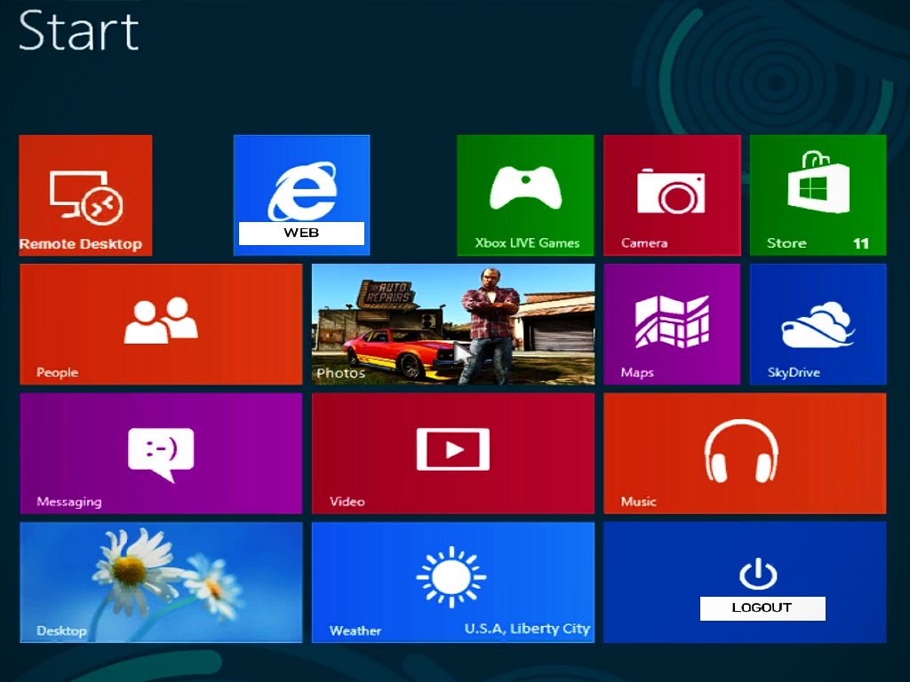
Task: Click the 'Camera' label text
Action: point(644,243)
